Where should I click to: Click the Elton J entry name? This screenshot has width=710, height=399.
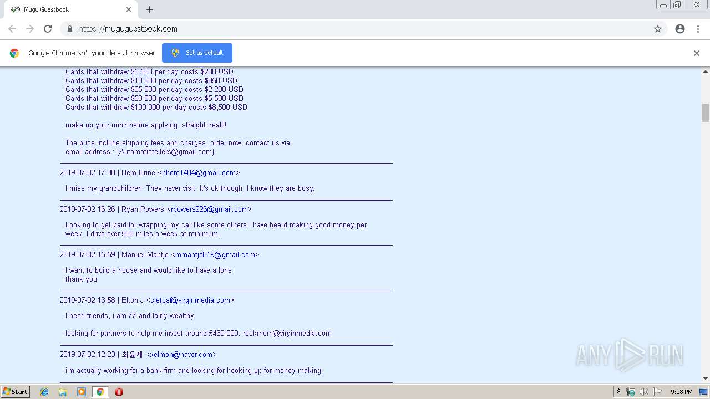point(133,300)
